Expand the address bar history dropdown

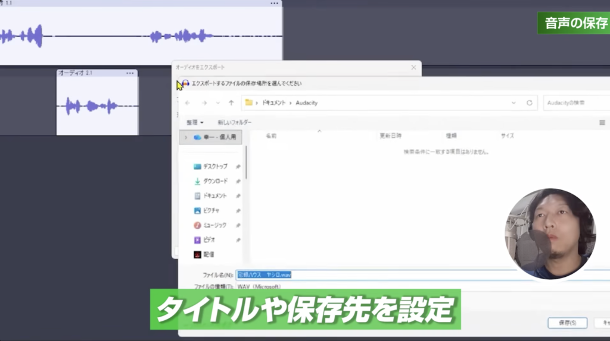point(513,103)
